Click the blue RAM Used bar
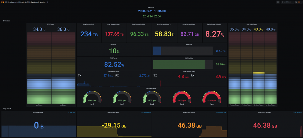Viewport: 303px width, 138px height. click(157, 51)
